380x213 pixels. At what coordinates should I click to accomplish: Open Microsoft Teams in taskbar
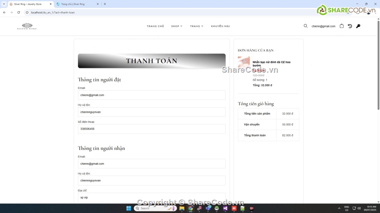(208, 208)
